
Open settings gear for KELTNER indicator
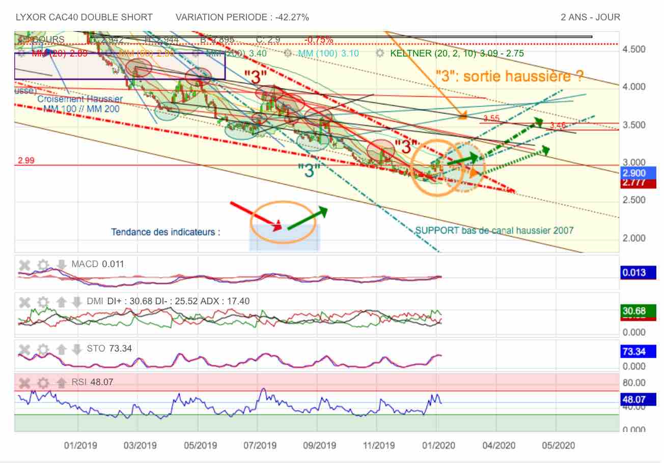pos(380,53)
